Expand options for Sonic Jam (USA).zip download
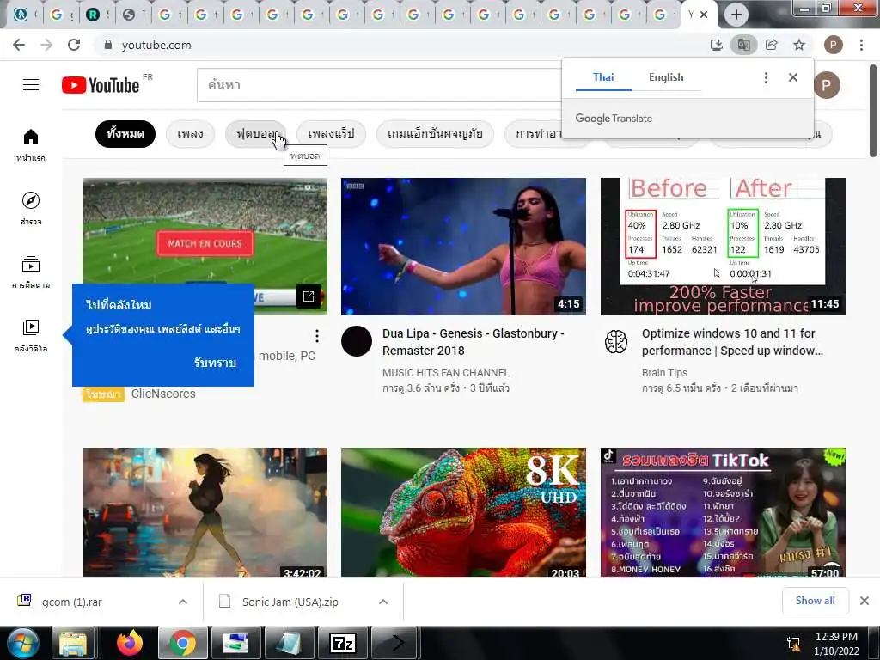Screen dimensions: 880x660 click(383, 602)
